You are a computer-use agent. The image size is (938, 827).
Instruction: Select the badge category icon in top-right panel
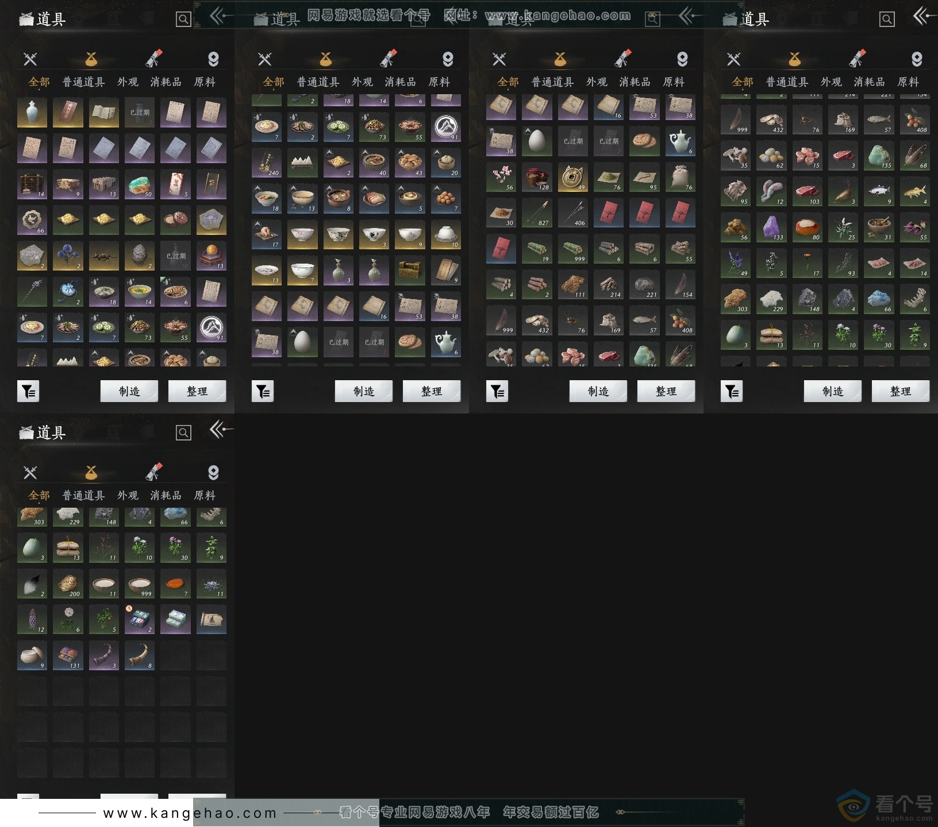point(917,59)
